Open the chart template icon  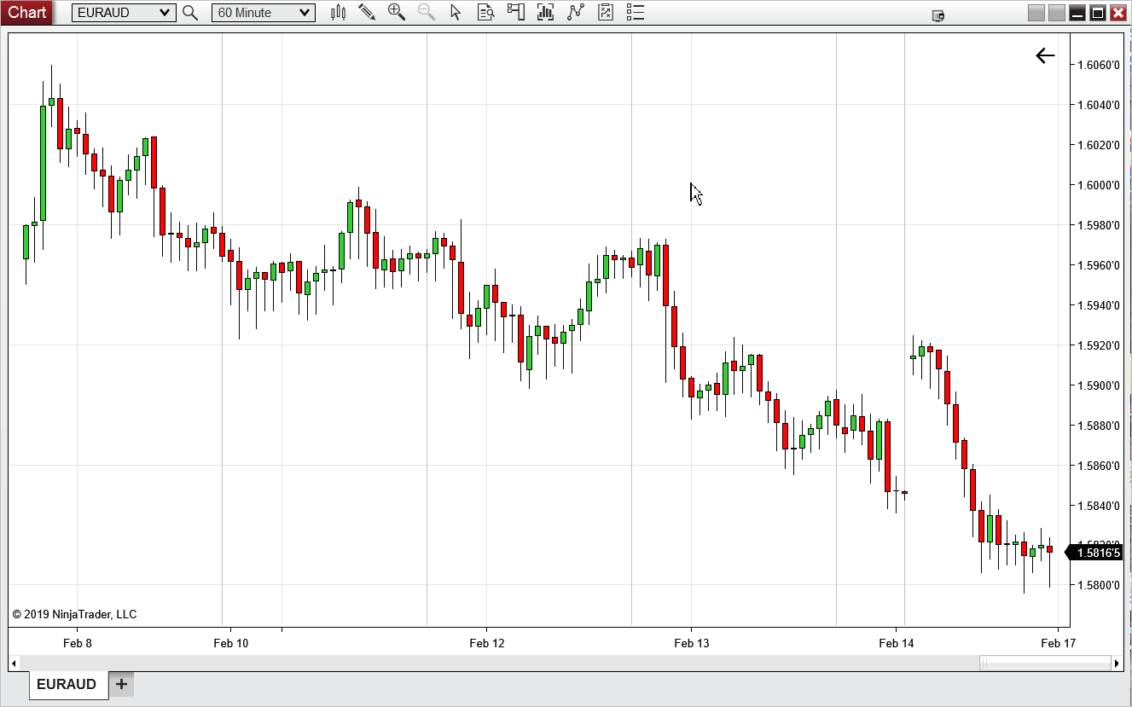(605, 12)
